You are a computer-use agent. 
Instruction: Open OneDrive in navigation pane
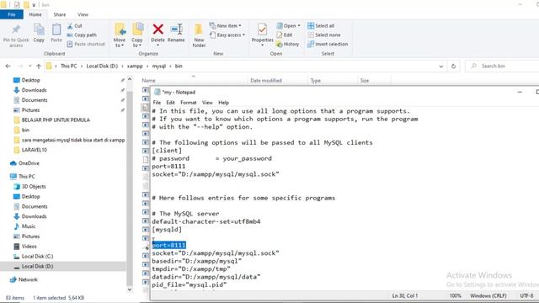click(x=24, y=163)
